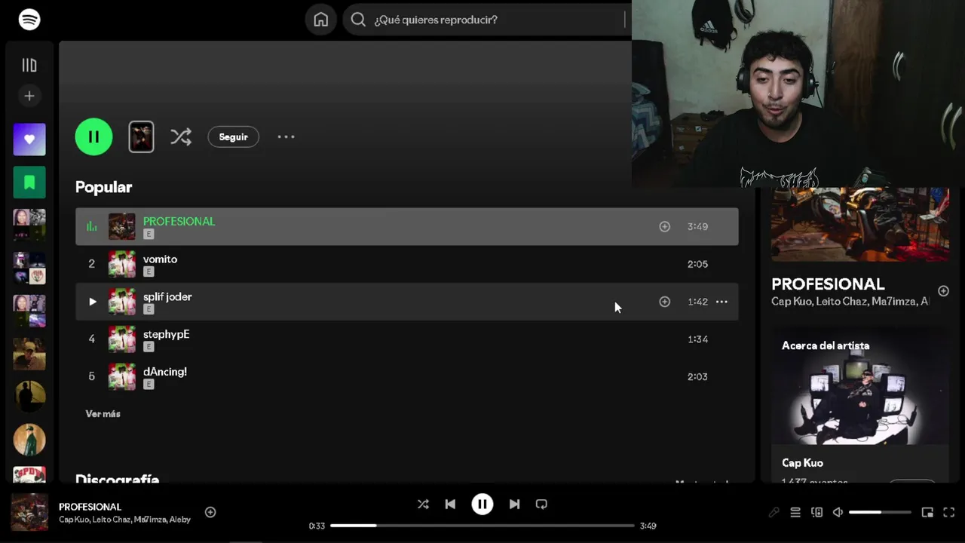965x543 pixels.
Task: Open the green bookmark Your Episodes tile
Action: click(29, 183)
